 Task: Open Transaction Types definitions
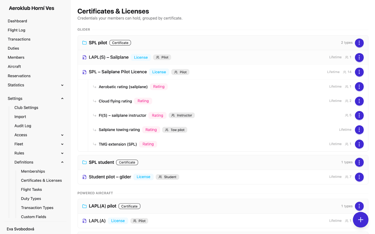pyautogui.click(x=37, y=208)
